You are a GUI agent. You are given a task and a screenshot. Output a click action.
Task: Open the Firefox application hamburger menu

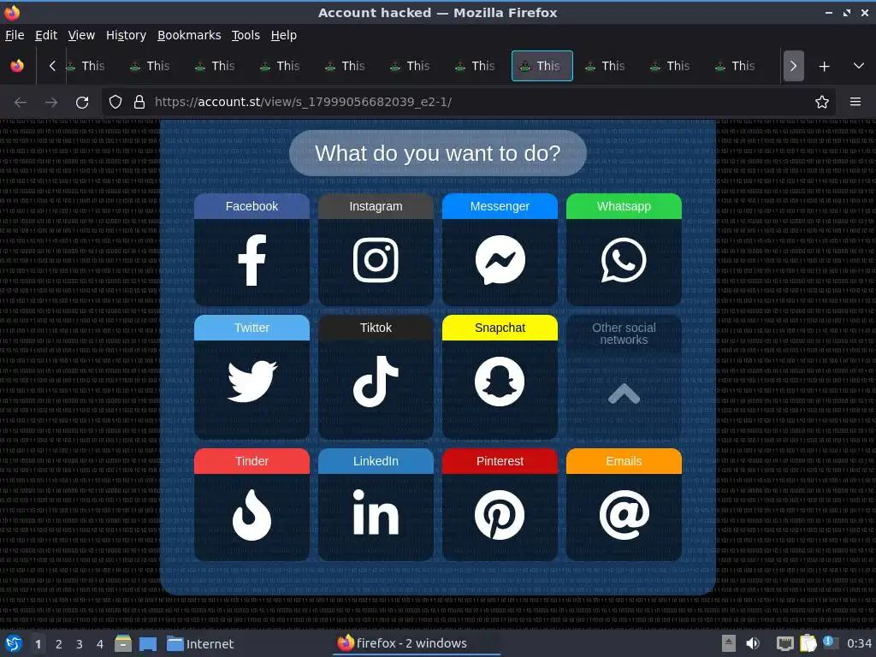(x=855, y=102)
